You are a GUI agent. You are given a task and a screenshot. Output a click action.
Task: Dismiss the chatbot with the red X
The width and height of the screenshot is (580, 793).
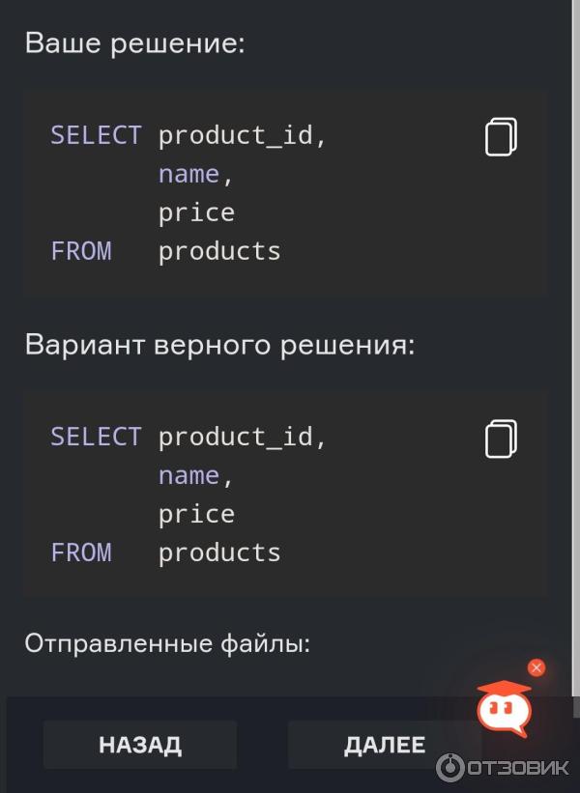tap(536, 666)
